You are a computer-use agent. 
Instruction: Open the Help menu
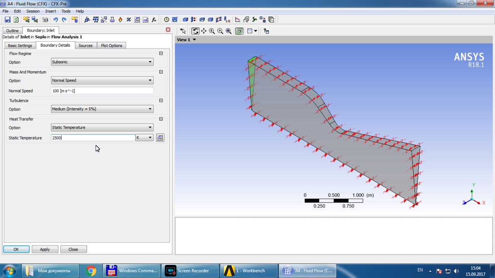pos(80,11)
